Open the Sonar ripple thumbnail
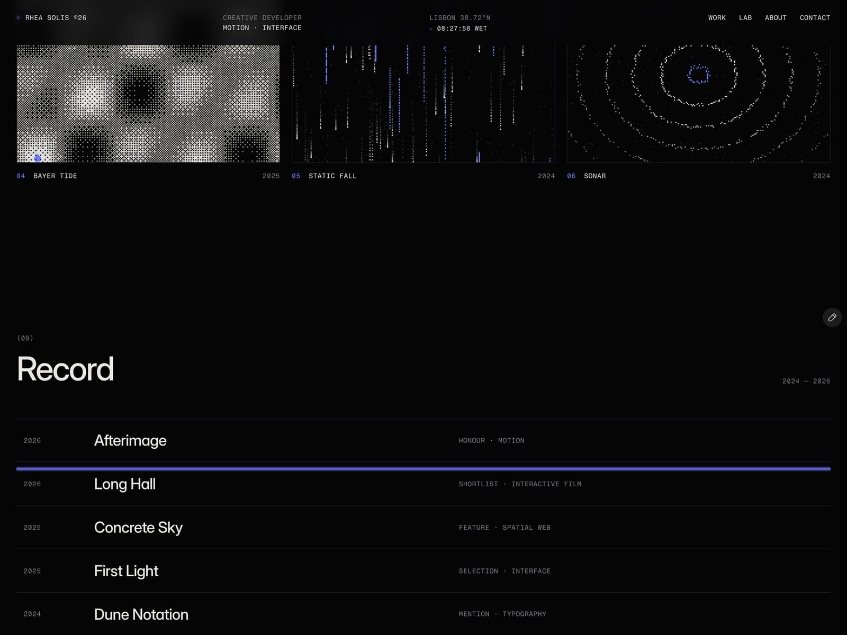Screen dimensions: 847x635 [699, 104]
